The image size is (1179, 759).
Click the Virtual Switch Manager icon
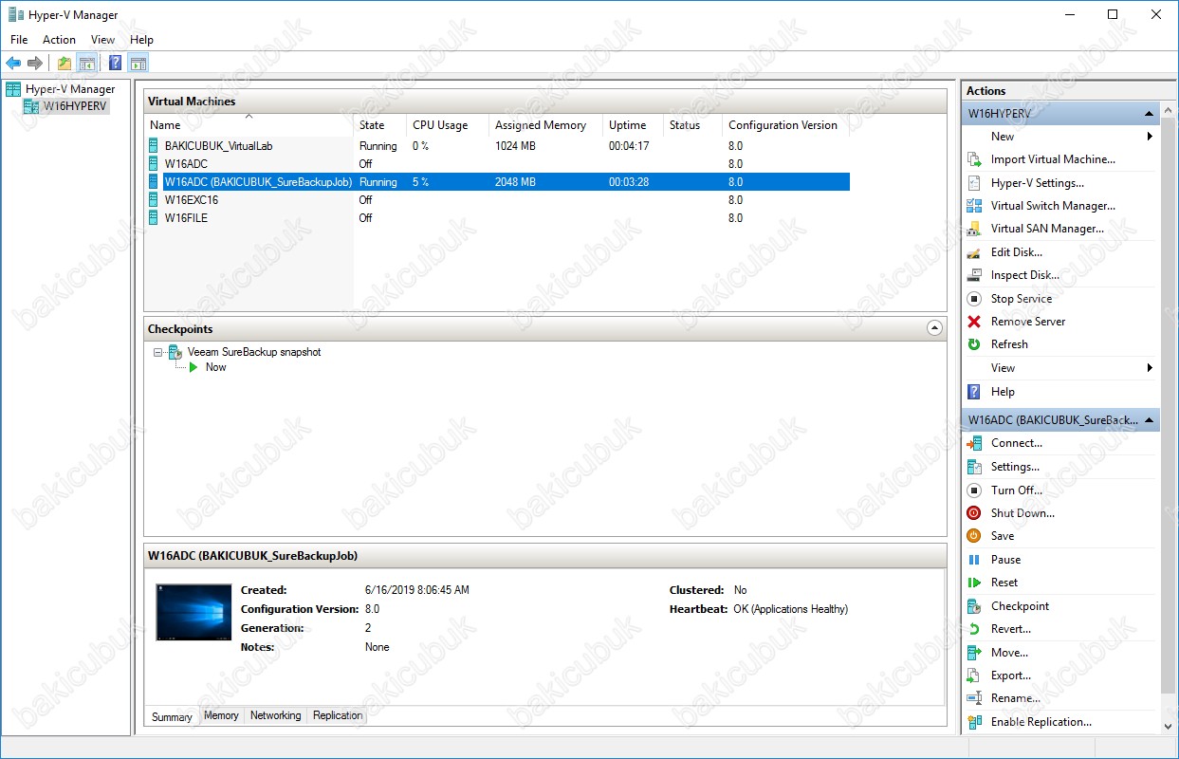click(x=973, y=206)
